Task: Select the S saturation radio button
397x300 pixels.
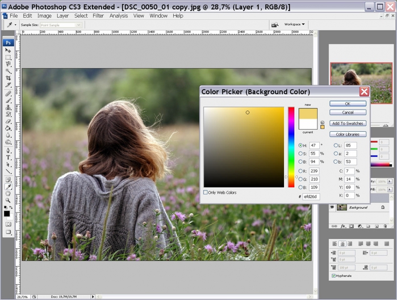Action: (x=300, y=153)
